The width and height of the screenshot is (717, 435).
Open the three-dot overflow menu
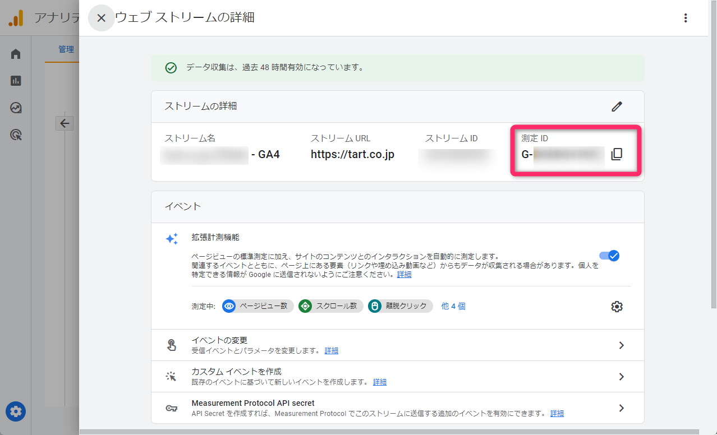click(686, 17)
